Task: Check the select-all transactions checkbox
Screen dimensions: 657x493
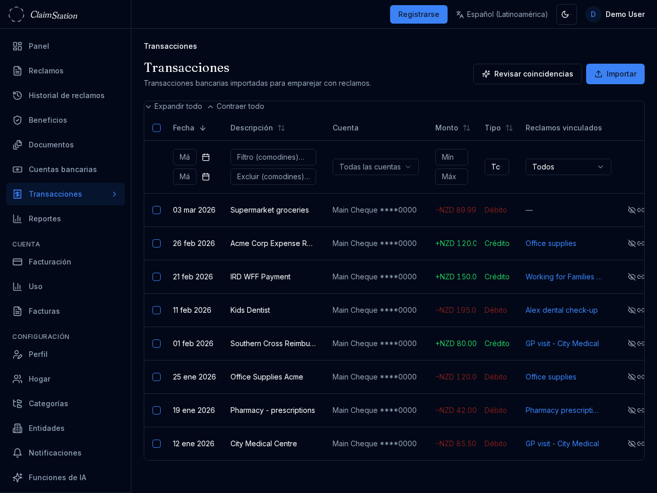Action: [157, 128]
